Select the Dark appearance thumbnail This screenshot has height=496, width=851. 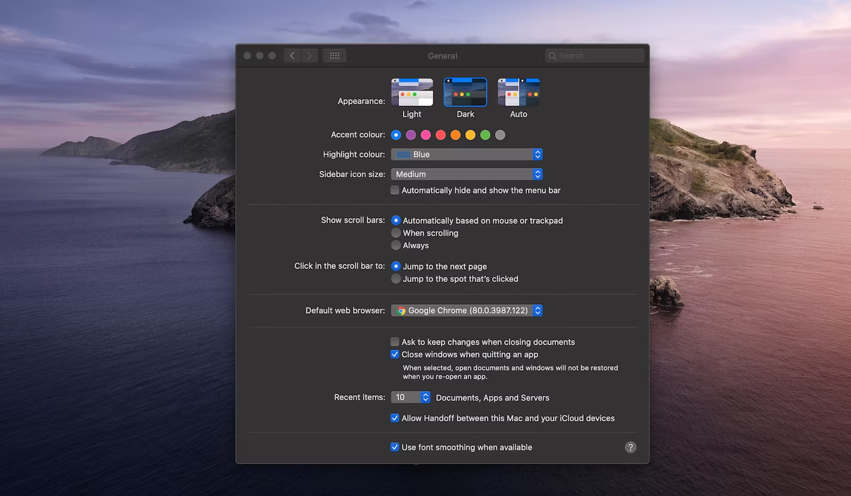[x=465, y=92]
